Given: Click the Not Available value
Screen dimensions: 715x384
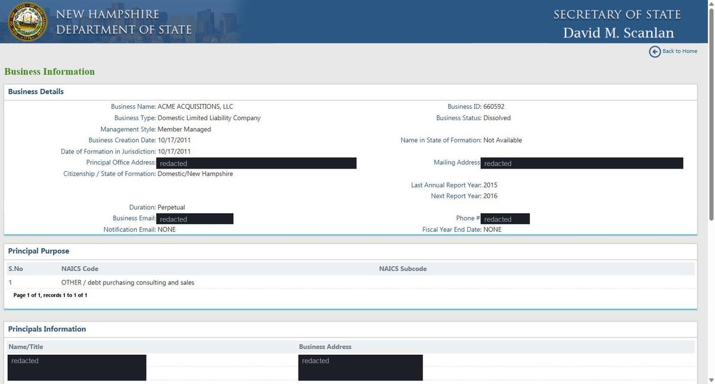Looking at the screenshot, I should [502, 141].
